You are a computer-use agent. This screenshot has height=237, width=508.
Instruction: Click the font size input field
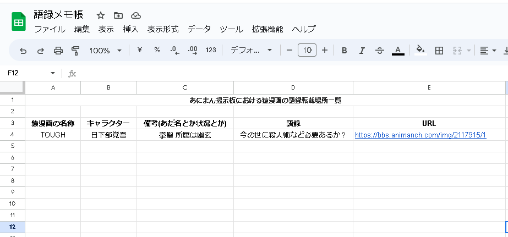[x=307, y=51]
